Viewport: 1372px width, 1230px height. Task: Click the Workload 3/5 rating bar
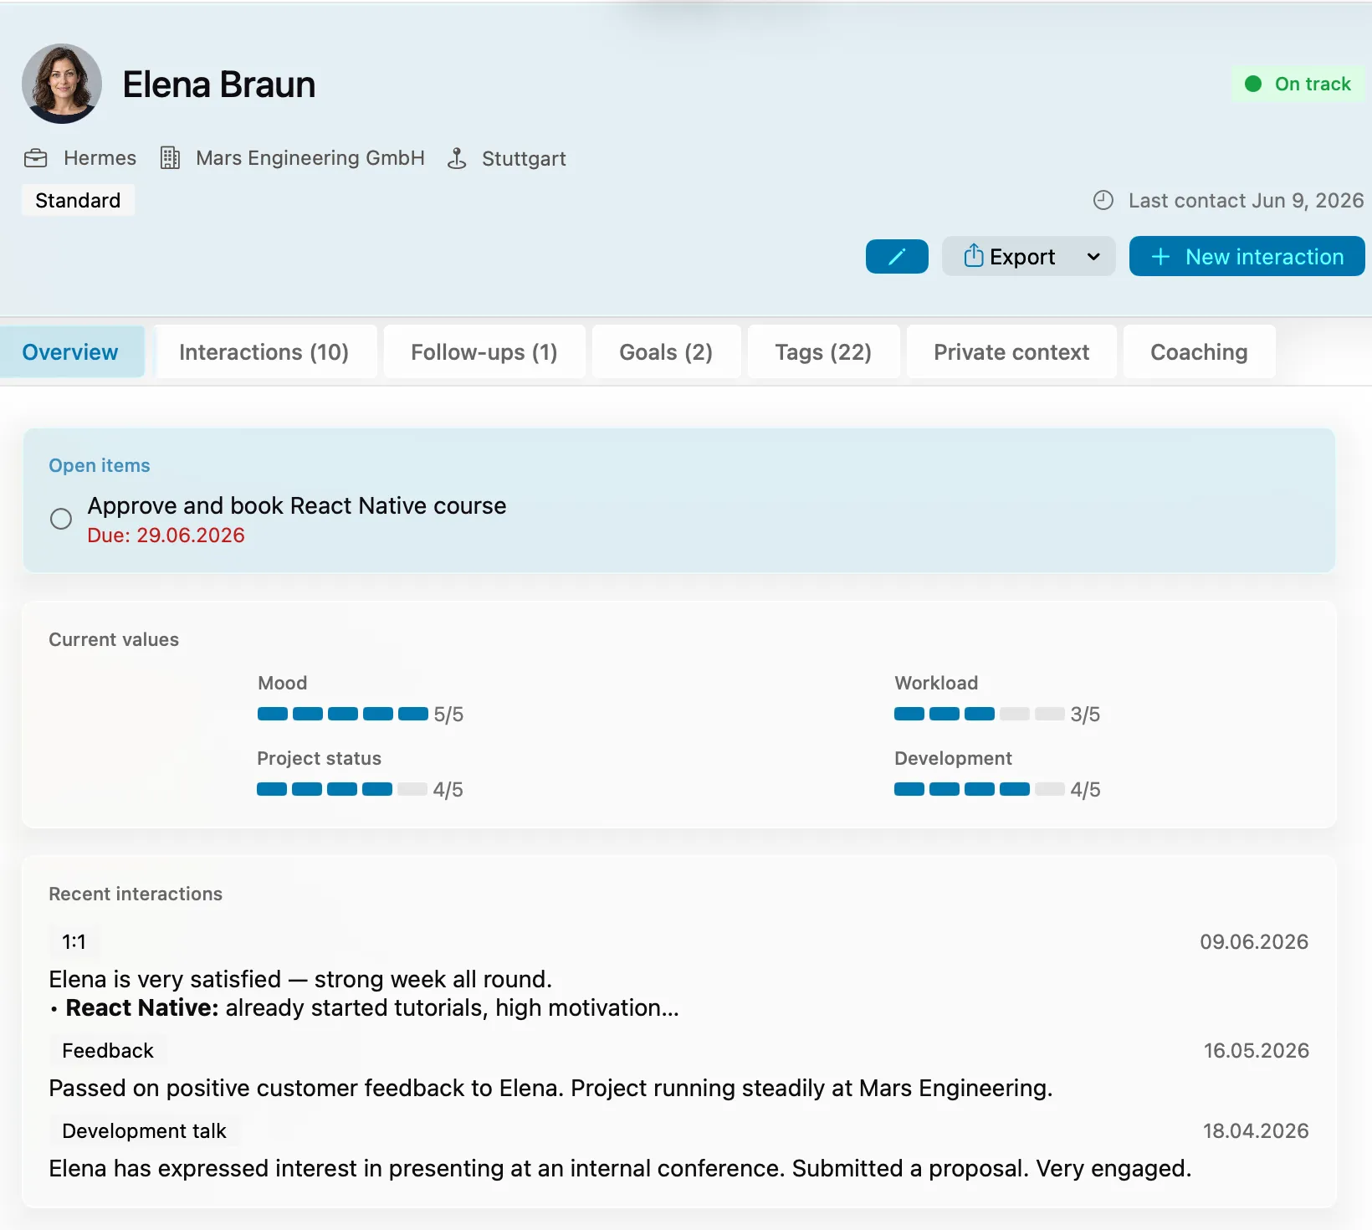(980, 714)
